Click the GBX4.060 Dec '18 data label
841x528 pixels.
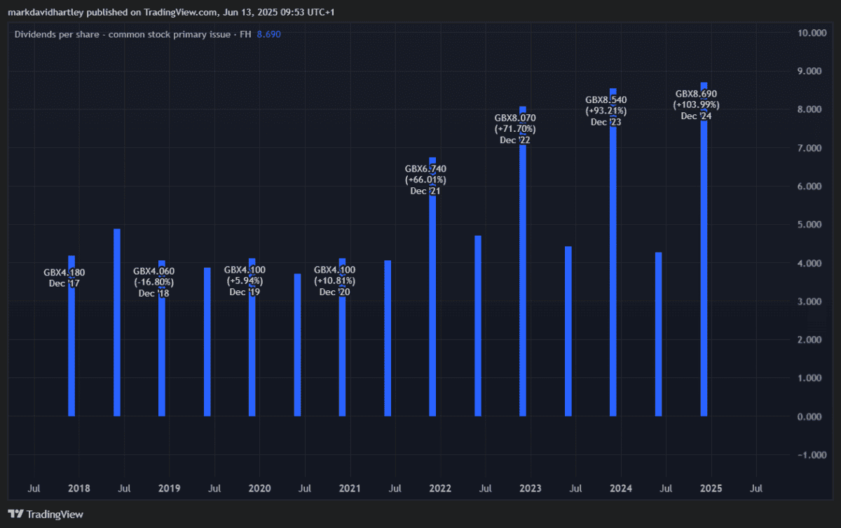pyautogui.click(x=154, y=282)
